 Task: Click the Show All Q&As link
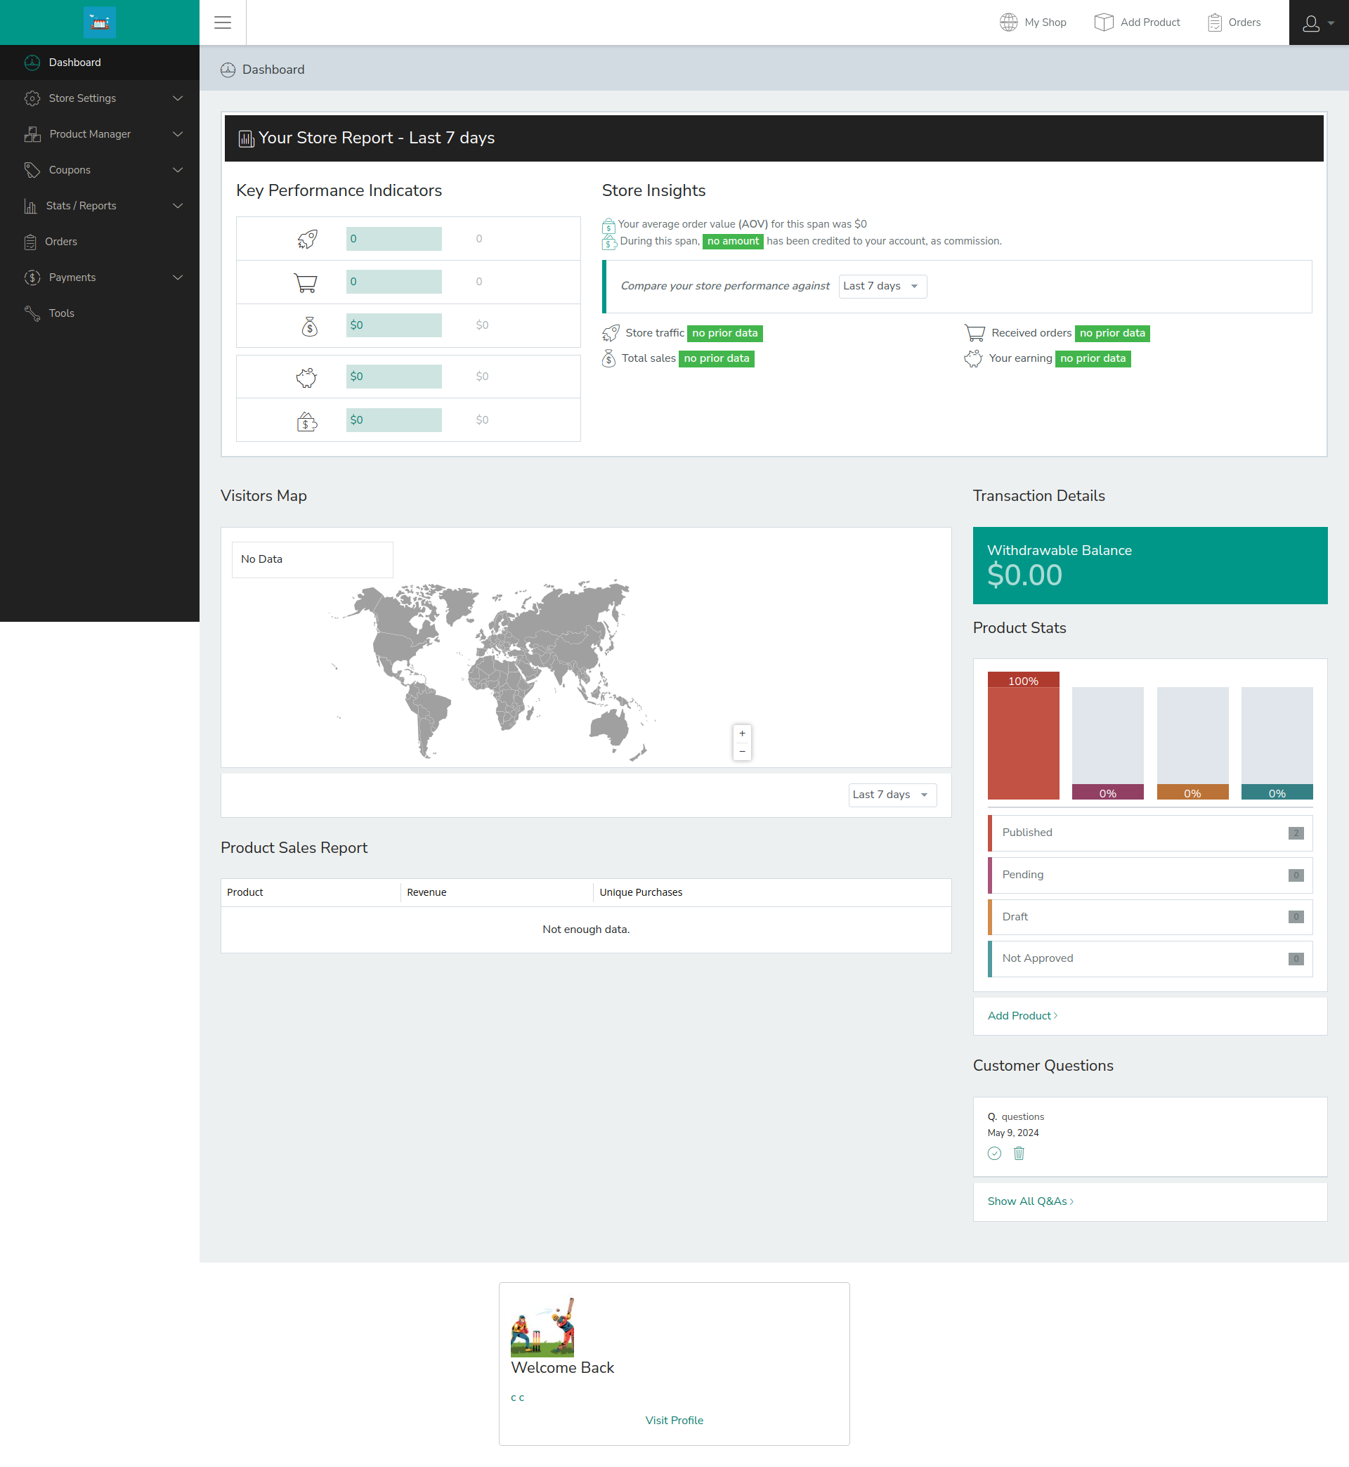[1029, 1201]
